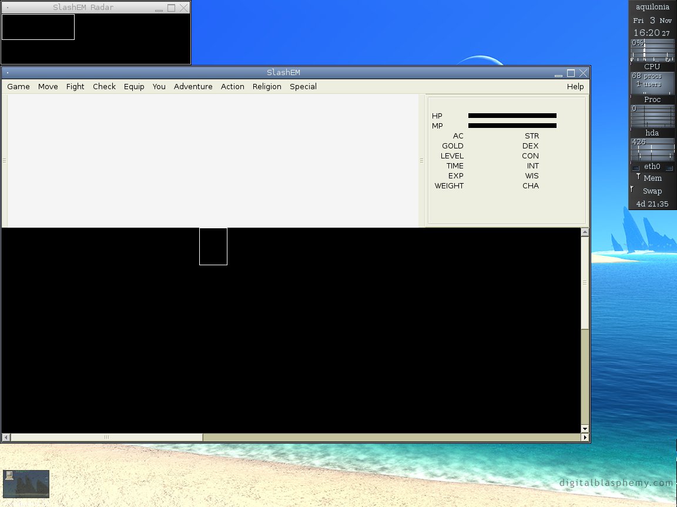
Task: Click the CPU monitor chart
Action: 652,51
